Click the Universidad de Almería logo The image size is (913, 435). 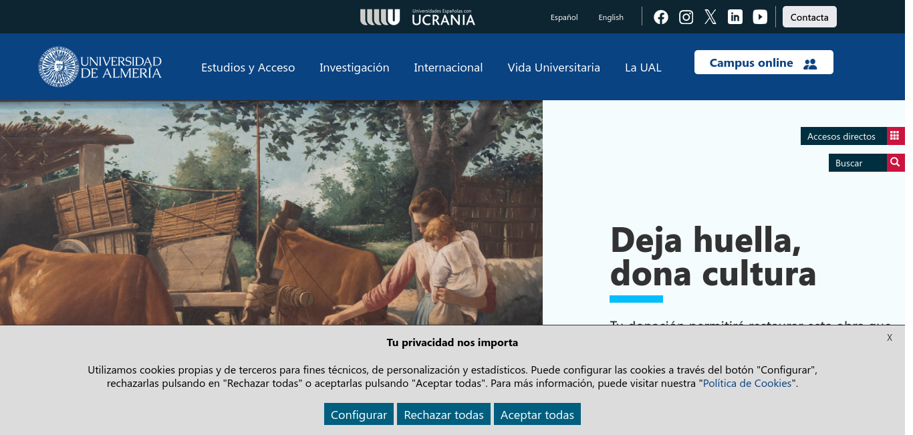point(100,67)
